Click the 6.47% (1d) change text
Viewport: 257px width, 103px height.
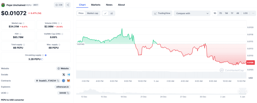tap(36, 13)
